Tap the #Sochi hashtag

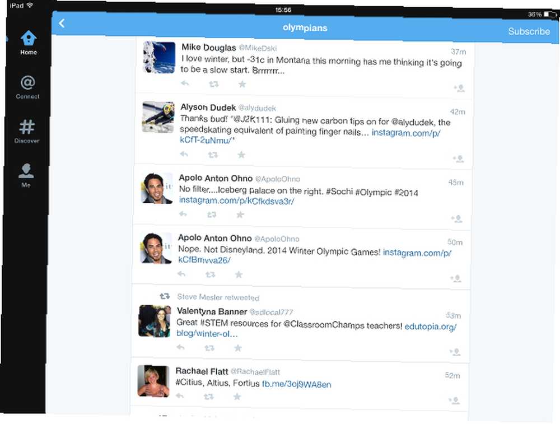pos(339,192)
